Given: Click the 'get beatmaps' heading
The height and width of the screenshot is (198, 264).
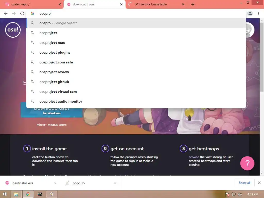Looking at the screenshot, I should 204,149.
